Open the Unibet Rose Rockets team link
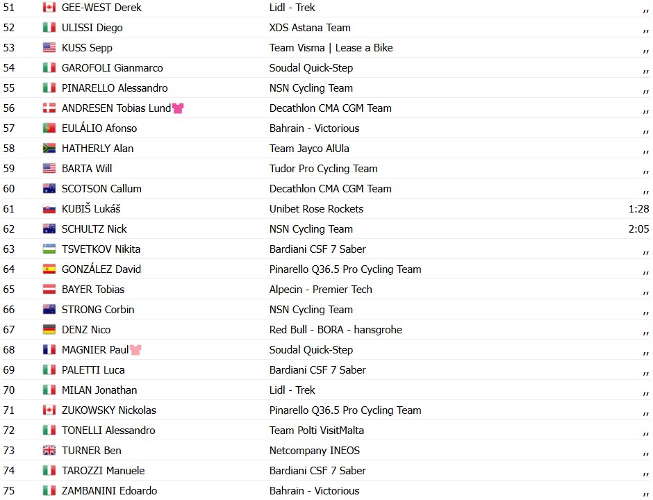Viewport: 653px width, 500px height. pos(316,209)
